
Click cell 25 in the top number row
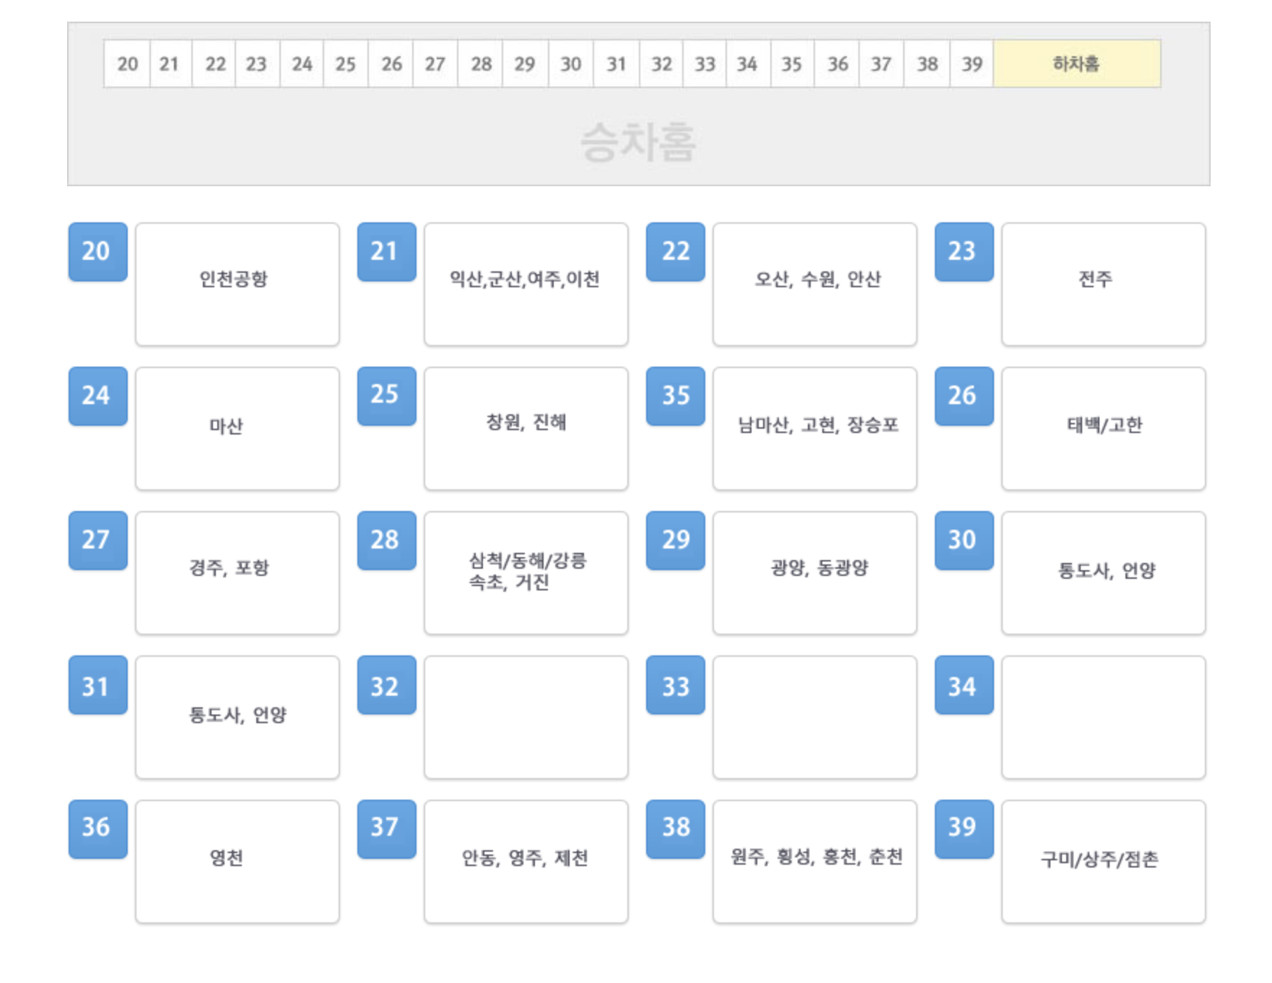click(345, 64)
